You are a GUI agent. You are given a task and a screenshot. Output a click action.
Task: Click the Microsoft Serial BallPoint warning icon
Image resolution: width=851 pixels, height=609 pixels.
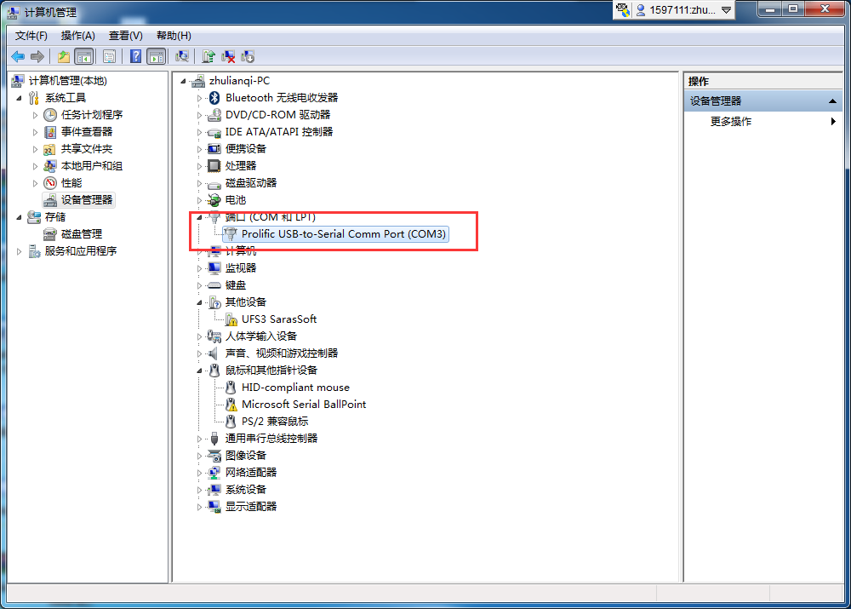click(x=231, y=405)
